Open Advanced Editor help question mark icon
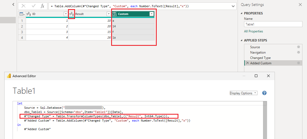307x139 pixels. click(264, 93)
